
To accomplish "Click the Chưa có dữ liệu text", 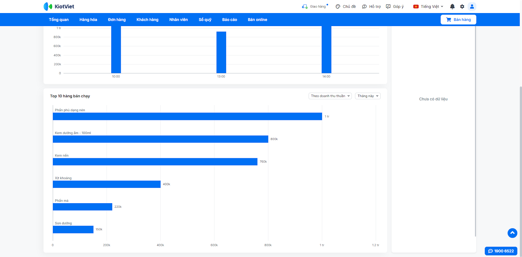I will click(433, 99).
